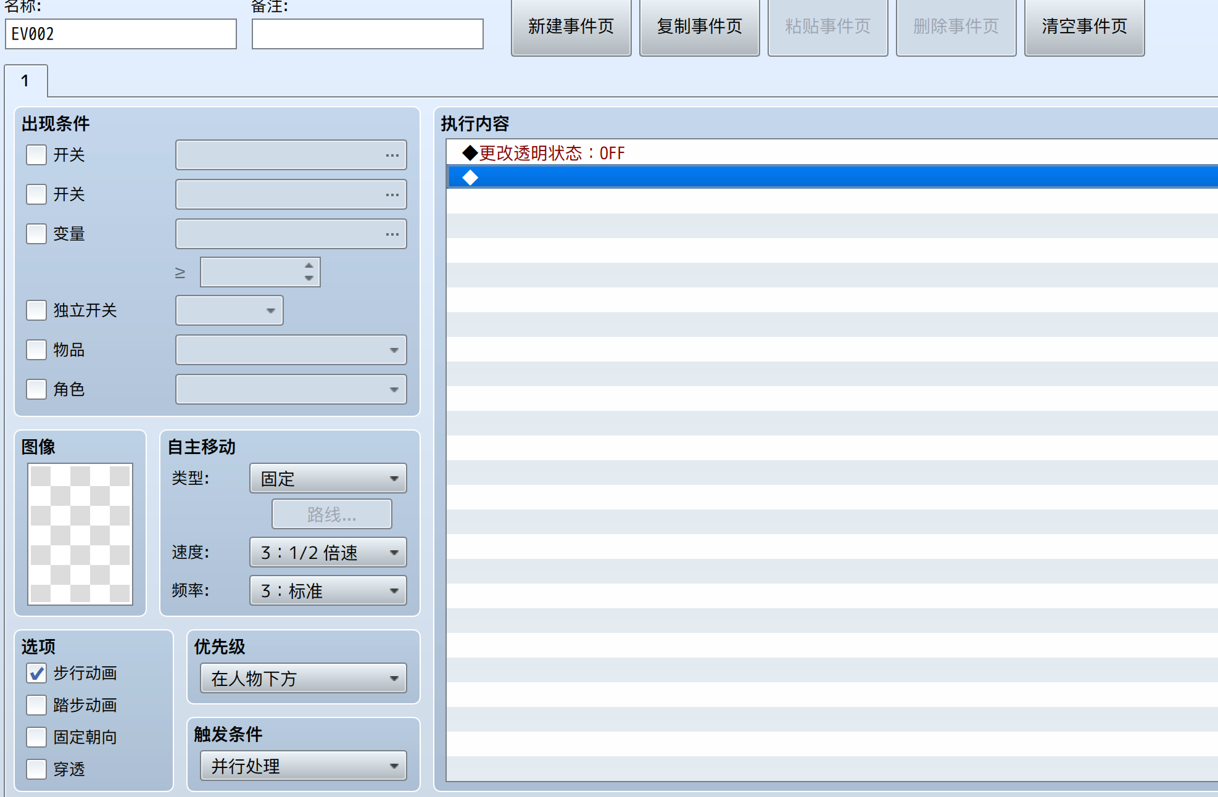
Task: Open the second 开关 selector ellipsis field
Action: pos(291,194)
